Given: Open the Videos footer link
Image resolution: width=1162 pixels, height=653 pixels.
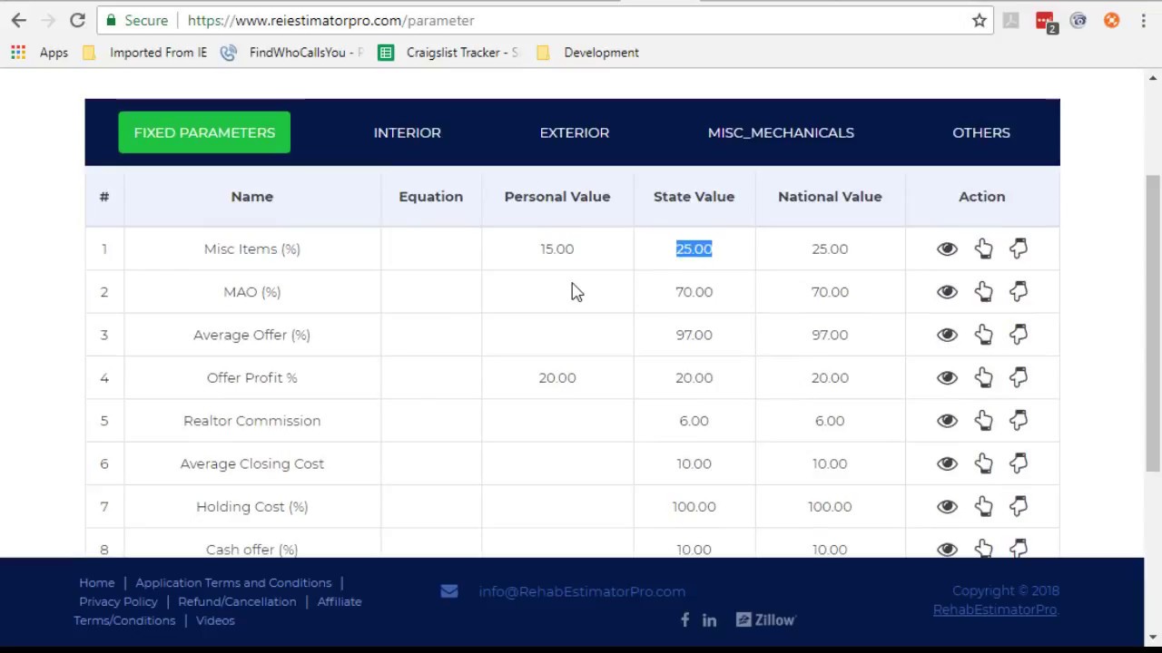Looking at the screenshot, I should point(215,620).
